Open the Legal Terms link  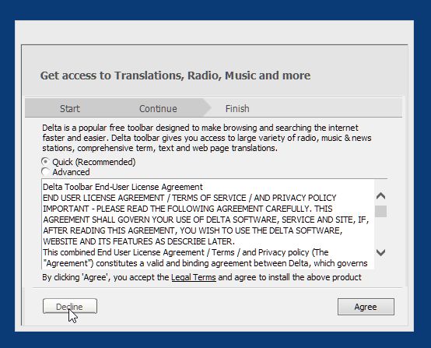[194, 277]
